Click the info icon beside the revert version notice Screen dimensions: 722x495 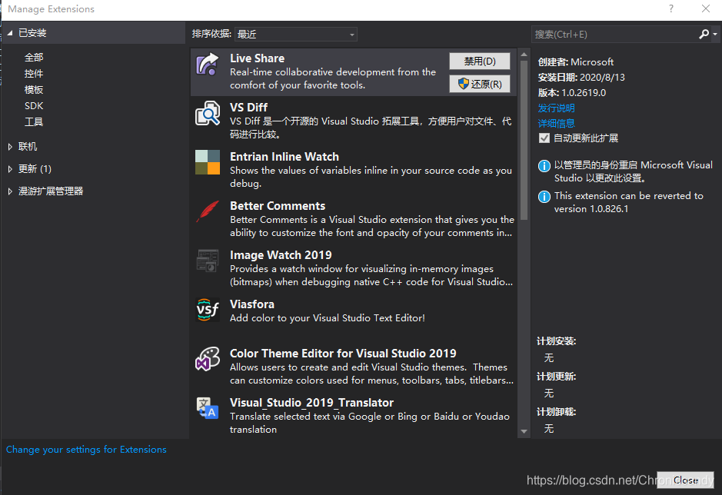pyautogui.click(x=544, y=197)
